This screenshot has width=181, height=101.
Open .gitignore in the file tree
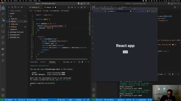(14, 29)
